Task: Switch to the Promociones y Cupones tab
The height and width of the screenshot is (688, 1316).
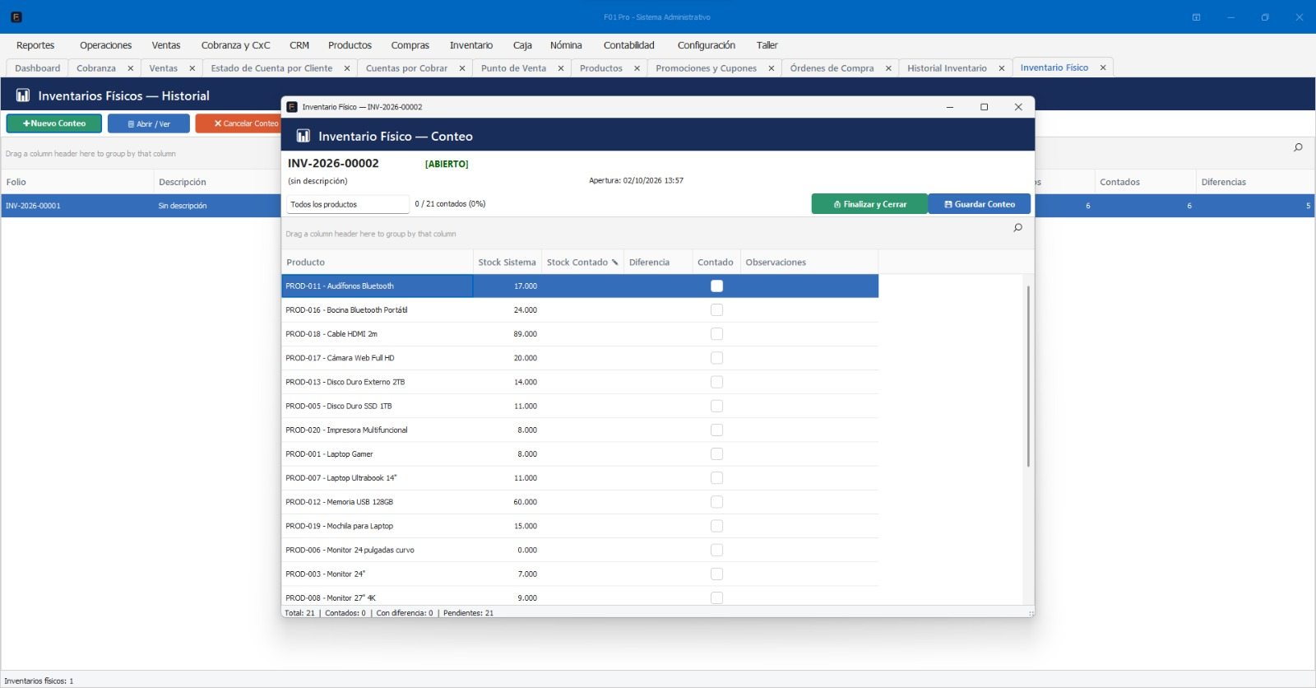Action: click(707, 68)
